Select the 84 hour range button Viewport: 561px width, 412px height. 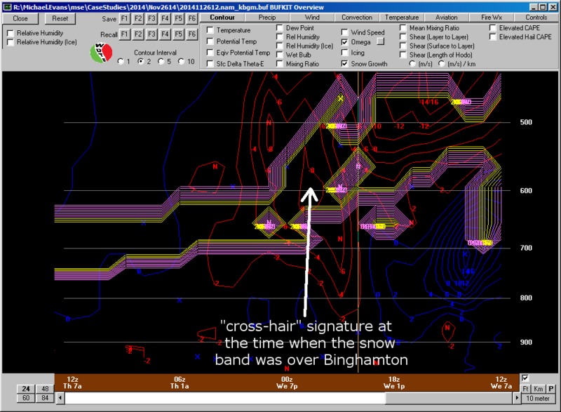click(x=45, y=398)
